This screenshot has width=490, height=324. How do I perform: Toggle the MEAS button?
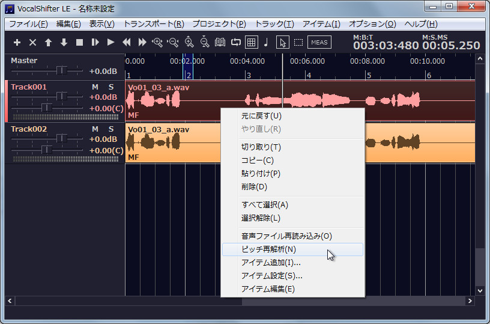[x=319, y=42]
